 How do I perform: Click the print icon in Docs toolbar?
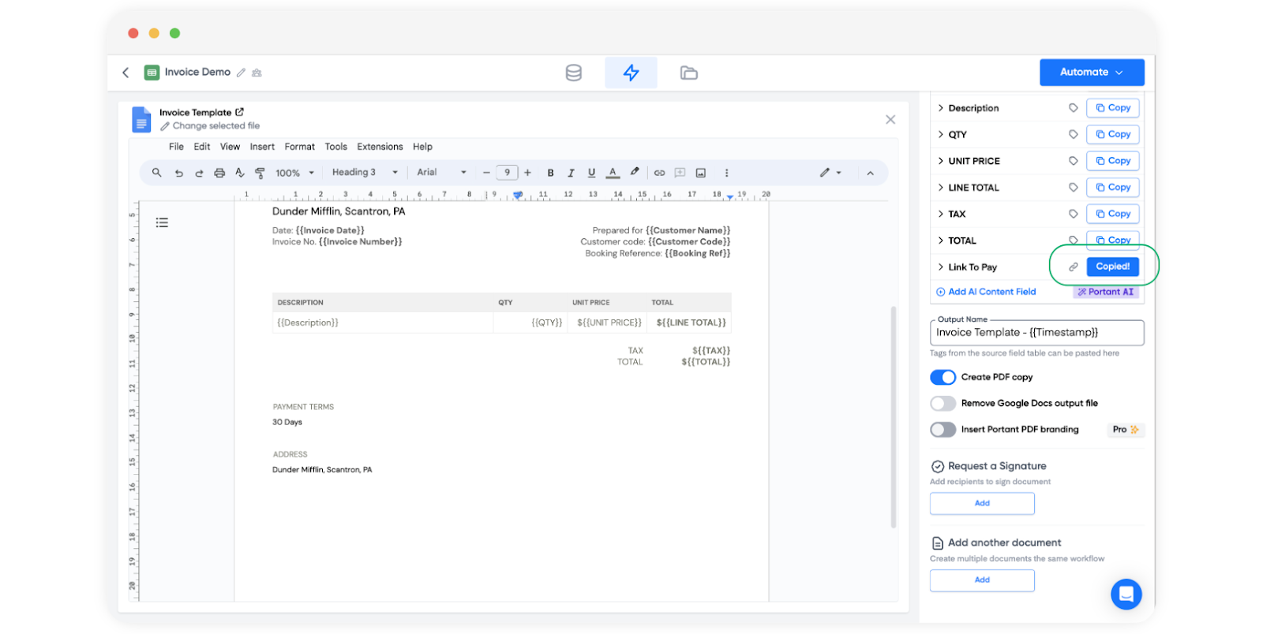(219, 173)
